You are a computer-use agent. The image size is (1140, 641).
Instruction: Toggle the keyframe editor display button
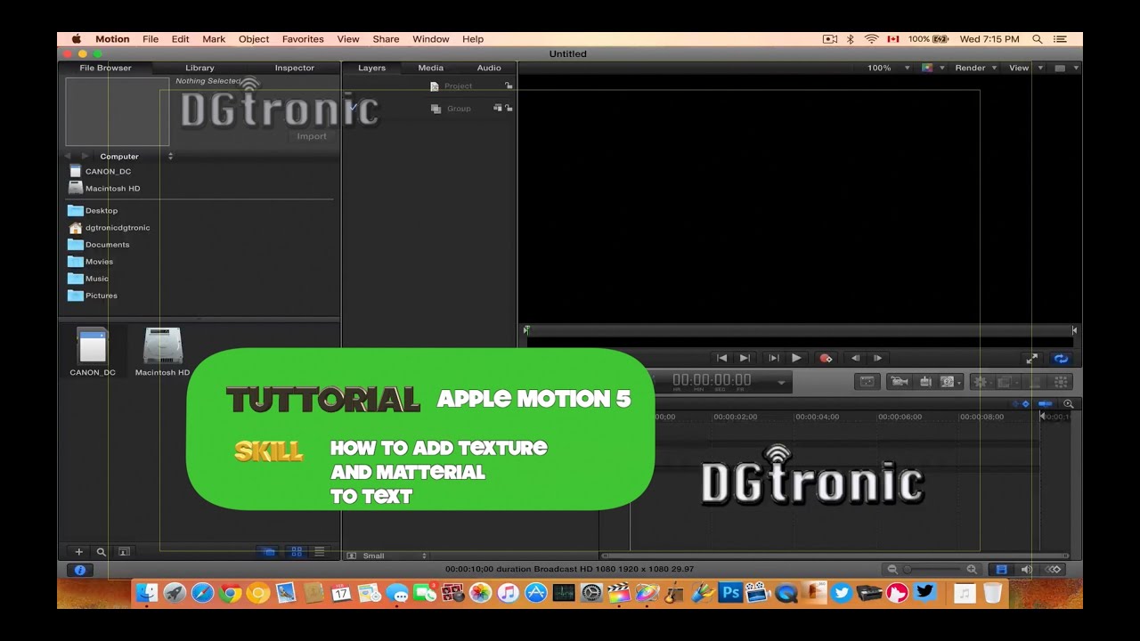pos(1054,569)
